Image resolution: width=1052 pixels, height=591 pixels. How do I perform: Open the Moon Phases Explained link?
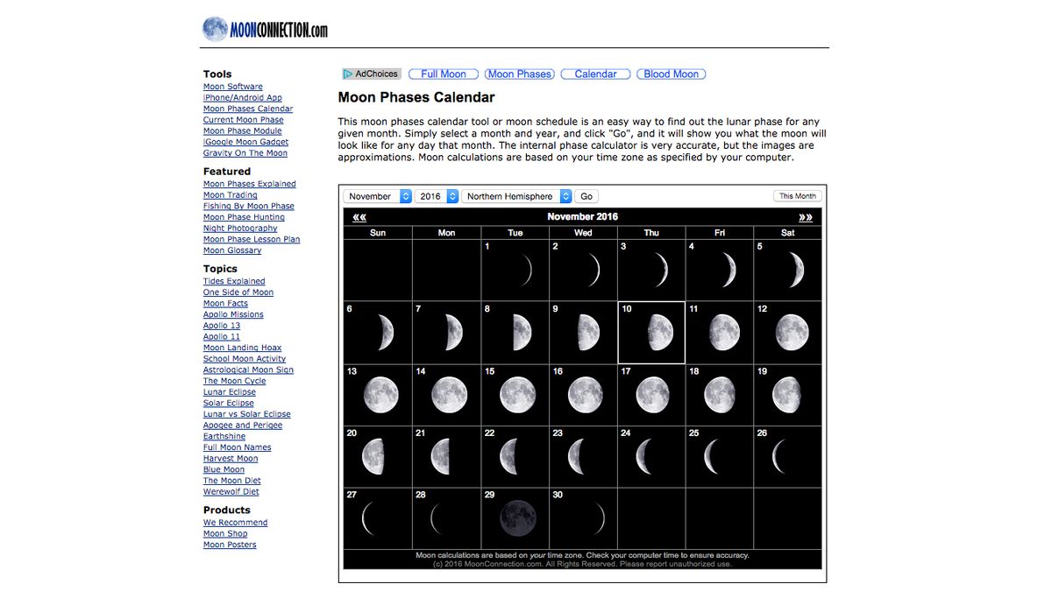click(x=250, y=184)
